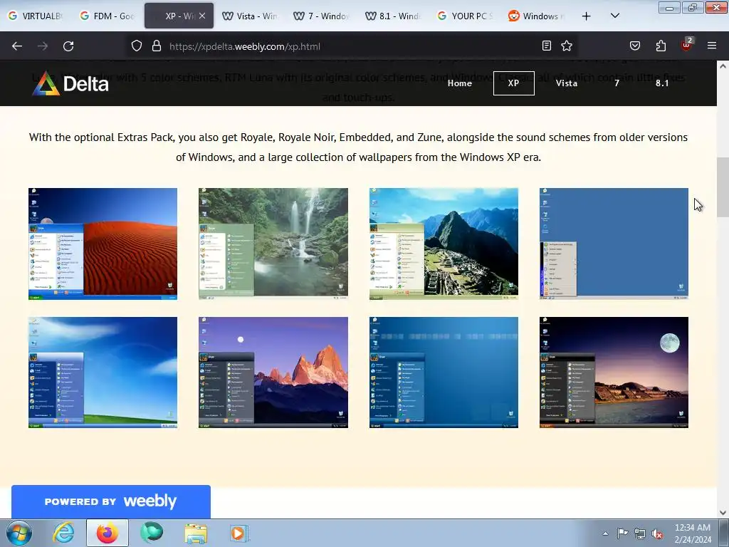Open the extensions puzzle icon

pos(661,46)
